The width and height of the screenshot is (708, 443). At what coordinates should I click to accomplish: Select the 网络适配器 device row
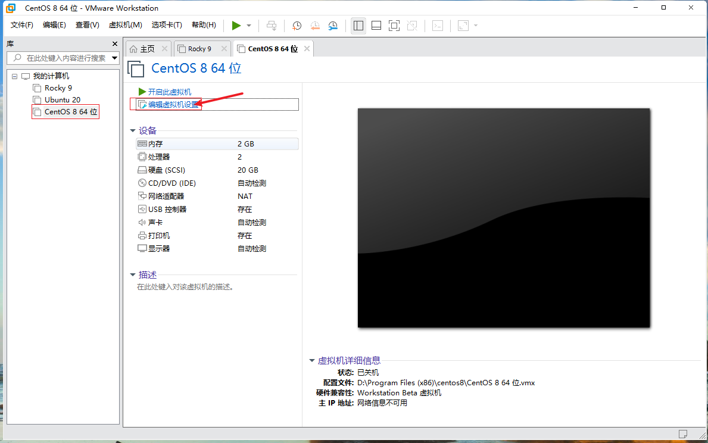(x=217, y=196)
